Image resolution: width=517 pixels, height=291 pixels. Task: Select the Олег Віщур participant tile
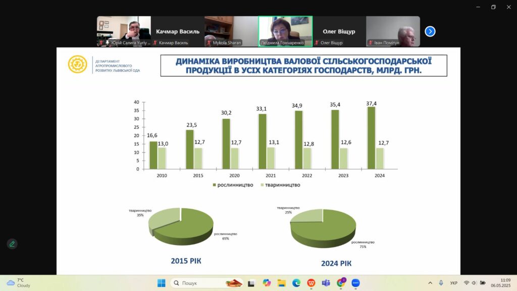pos(339,31)
